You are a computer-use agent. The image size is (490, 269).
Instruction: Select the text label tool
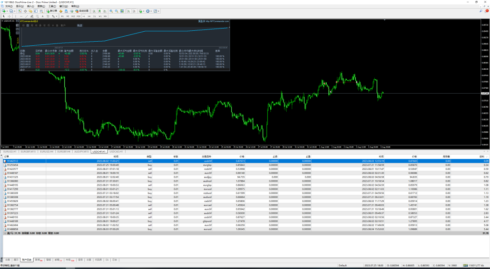(x=48, y=16)
